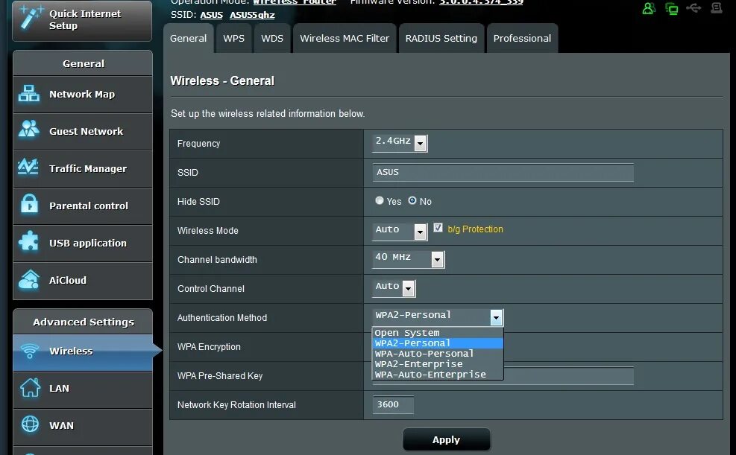Switch to the General tab
This screenshot has width=736, height=455.
pyautogui.click(x=188, y=39)
